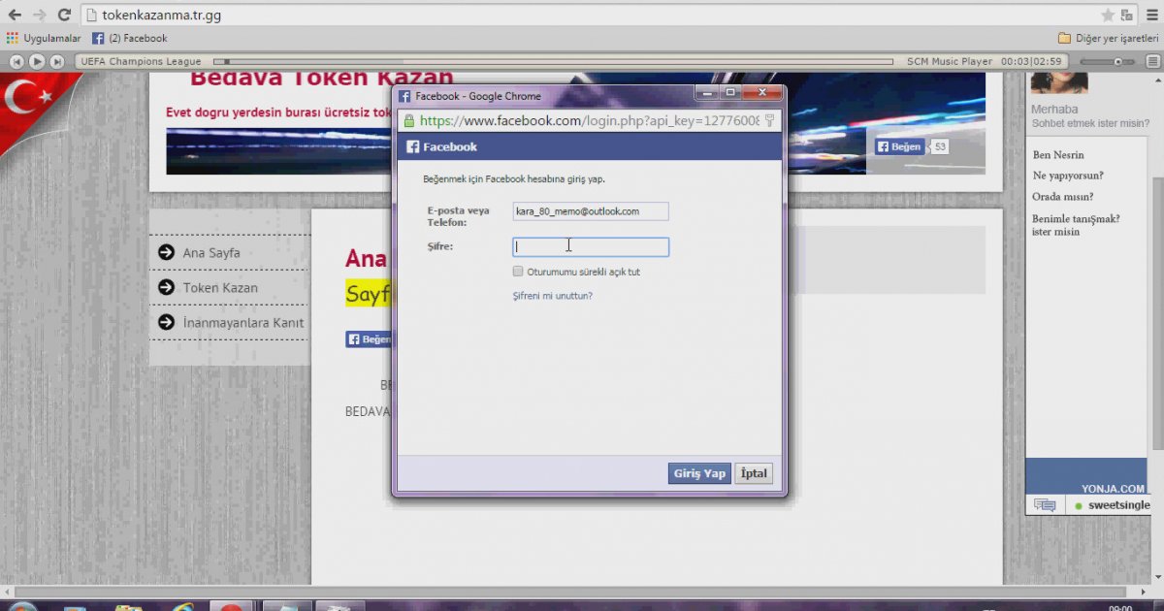Open the Token Kazan menu item
Screen dimensions: 1164x611
(x=220, y=288)
